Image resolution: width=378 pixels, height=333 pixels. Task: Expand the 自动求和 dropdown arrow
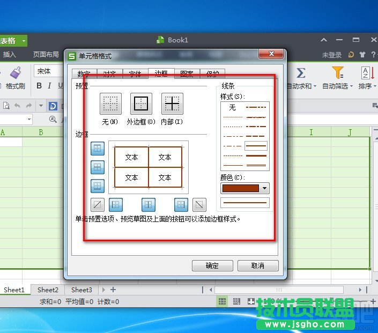pos(315,86)
